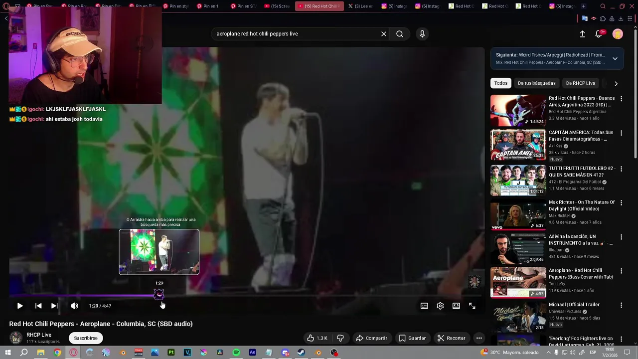This screenshot has width=638, height=359.
Task: Toggle subtitles on the player
Action: point(424,306)
